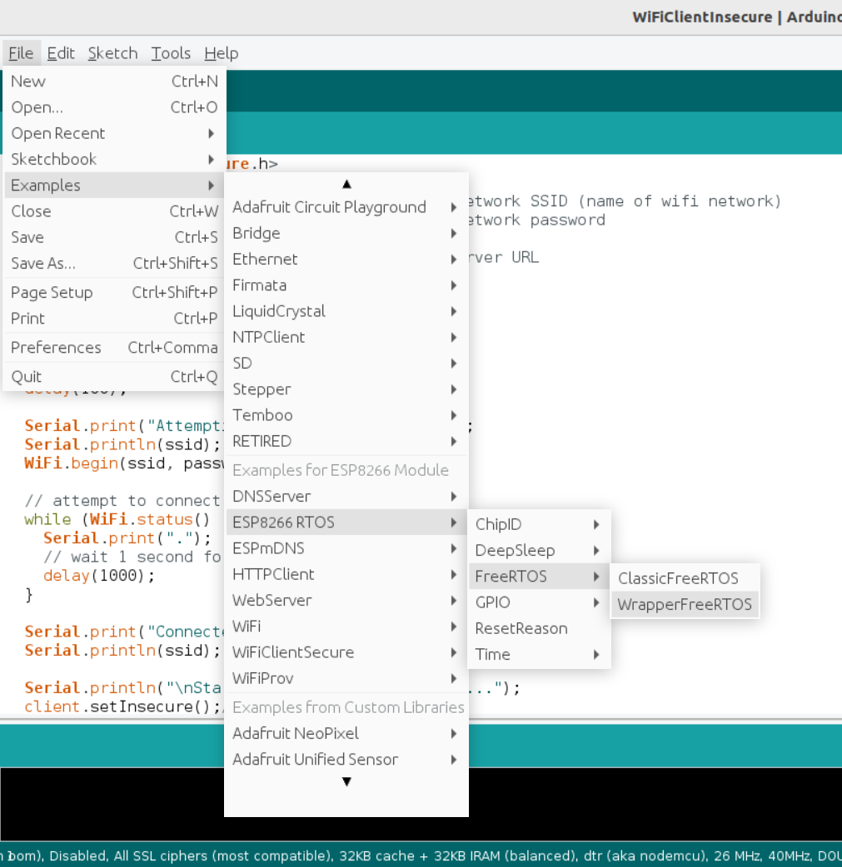
Task: Select FreeRTOS submenu entry
Action: point(539,576)
